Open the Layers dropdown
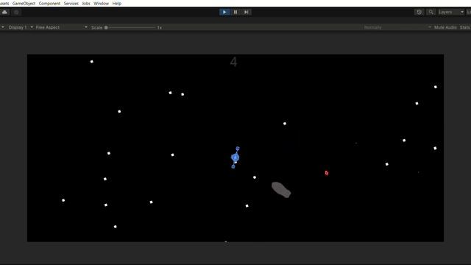Image resolution: width=471 pixels, height=265 pixels. coord(450,12)
